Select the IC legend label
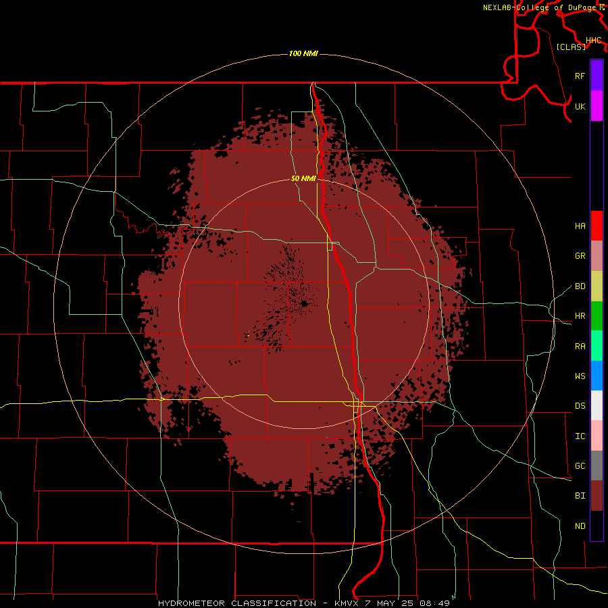Screen dimensions: 608x608 pos(580,436)
